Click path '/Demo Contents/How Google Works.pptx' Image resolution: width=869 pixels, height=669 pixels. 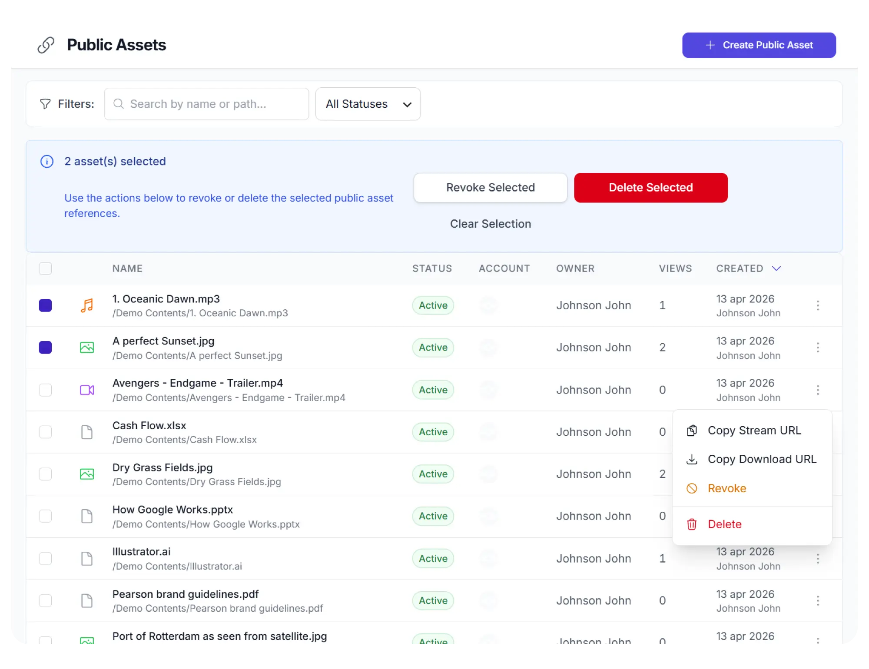(206, 524)
